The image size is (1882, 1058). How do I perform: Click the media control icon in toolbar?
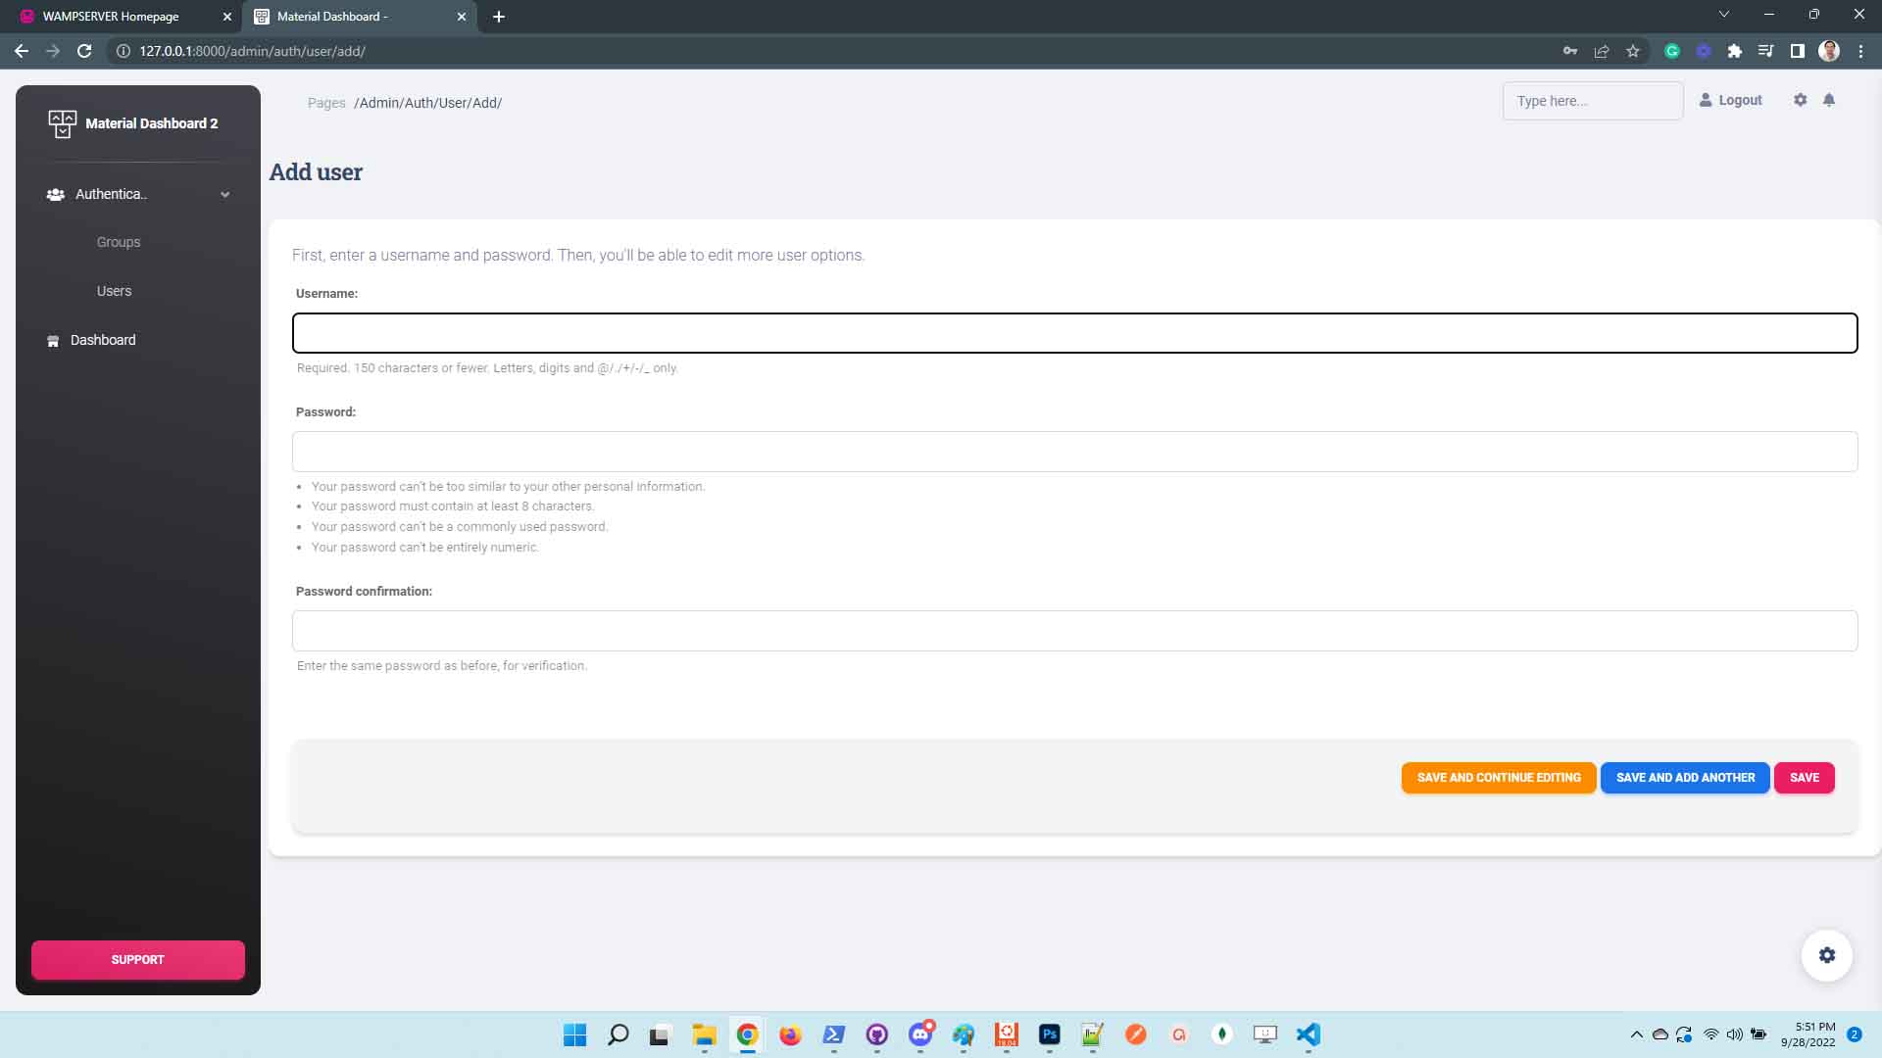1766,51
